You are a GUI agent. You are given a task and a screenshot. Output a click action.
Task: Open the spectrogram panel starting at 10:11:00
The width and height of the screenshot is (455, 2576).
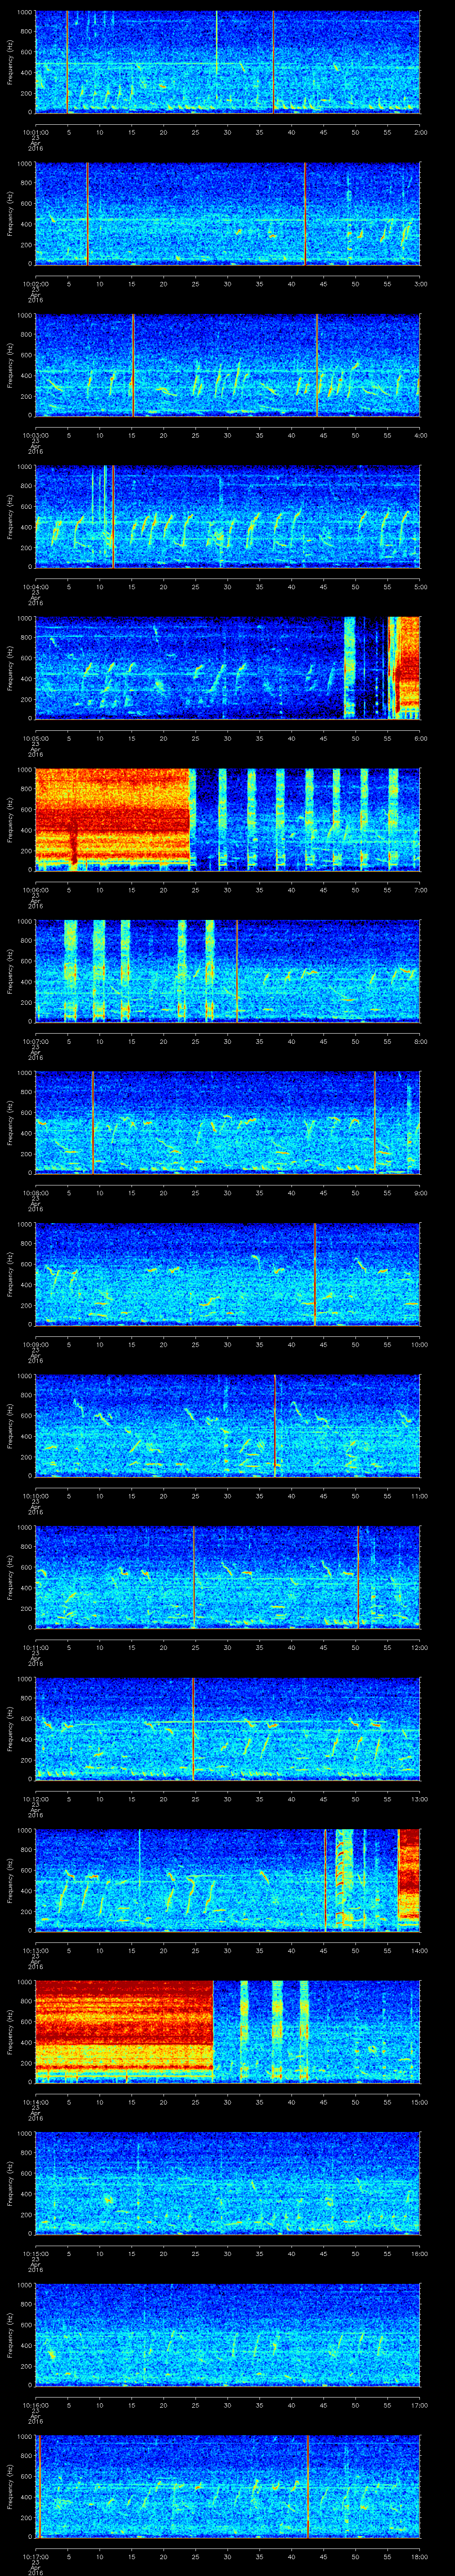coord(227,1577)
